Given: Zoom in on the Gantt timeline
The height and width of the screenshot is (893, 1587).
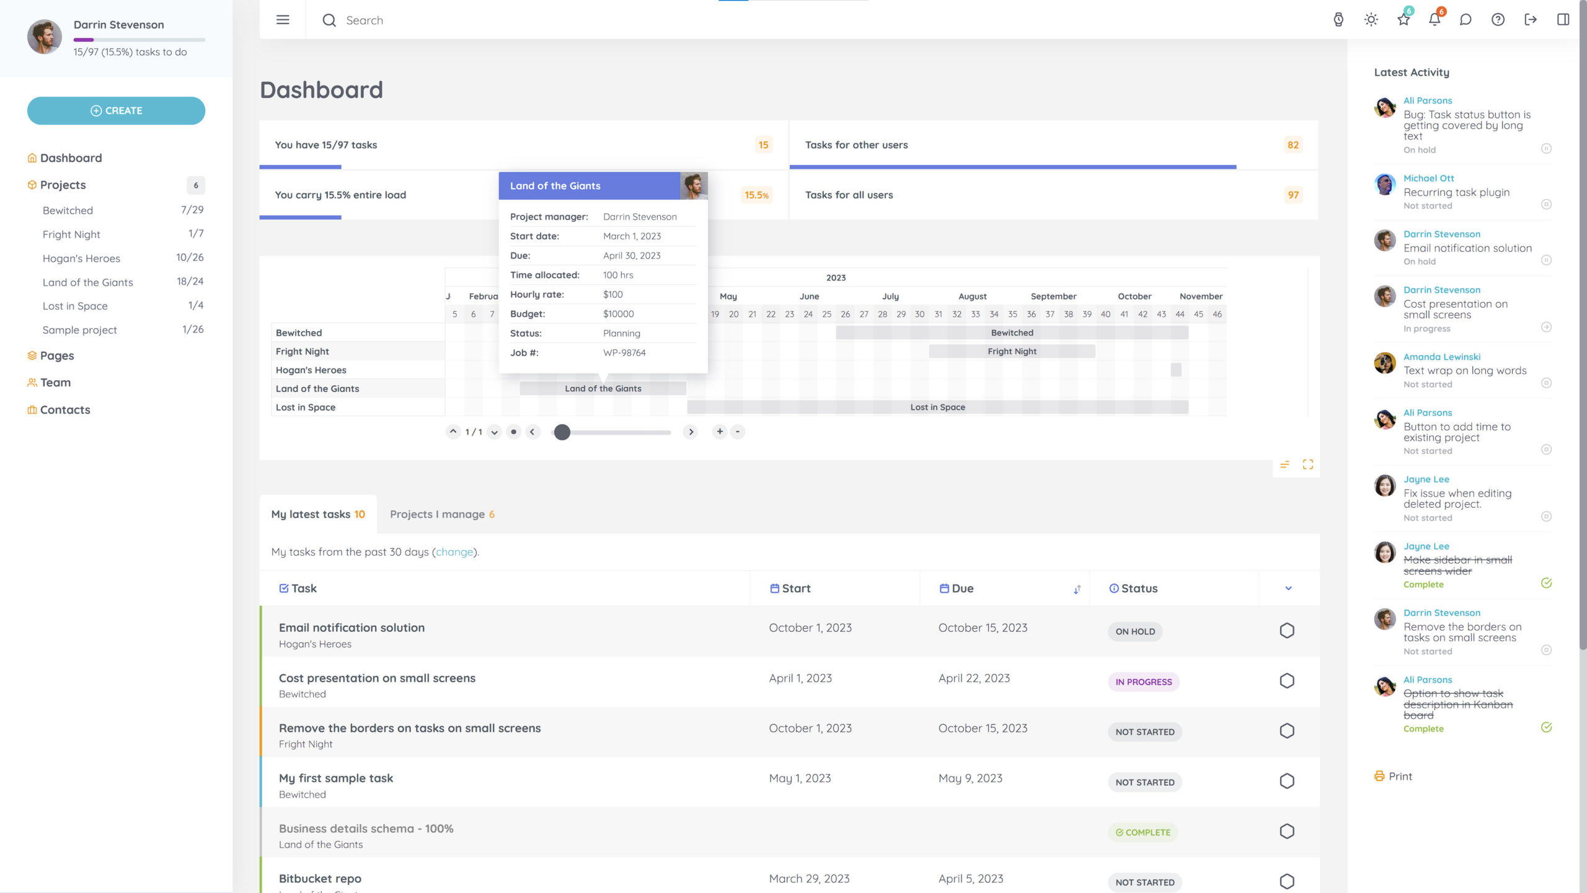Looking at the screenshot, I should [720, 432].
